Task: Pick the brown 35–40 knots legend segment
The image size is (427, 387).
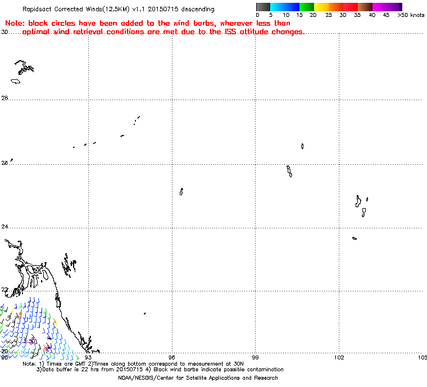Action: click(x=365, y=7)
